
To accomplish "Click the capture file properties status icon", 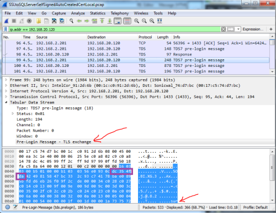I will pos(15,207).
